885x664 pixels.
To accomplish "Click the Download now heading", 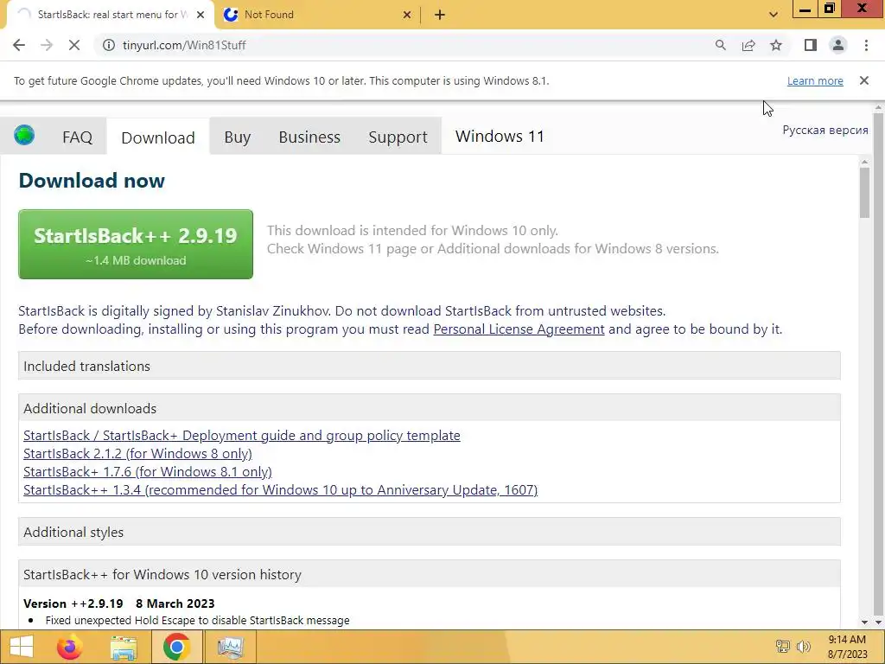I will (x=92, y=181).
